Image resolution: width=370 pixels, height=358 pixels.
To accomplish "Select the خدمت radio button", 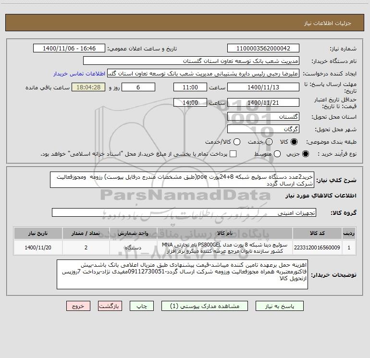I will coord(269,142).
